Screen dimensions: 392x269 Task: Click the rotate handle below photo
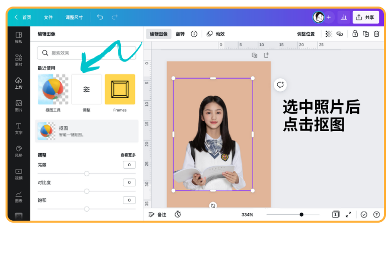(x=213, y=206)
